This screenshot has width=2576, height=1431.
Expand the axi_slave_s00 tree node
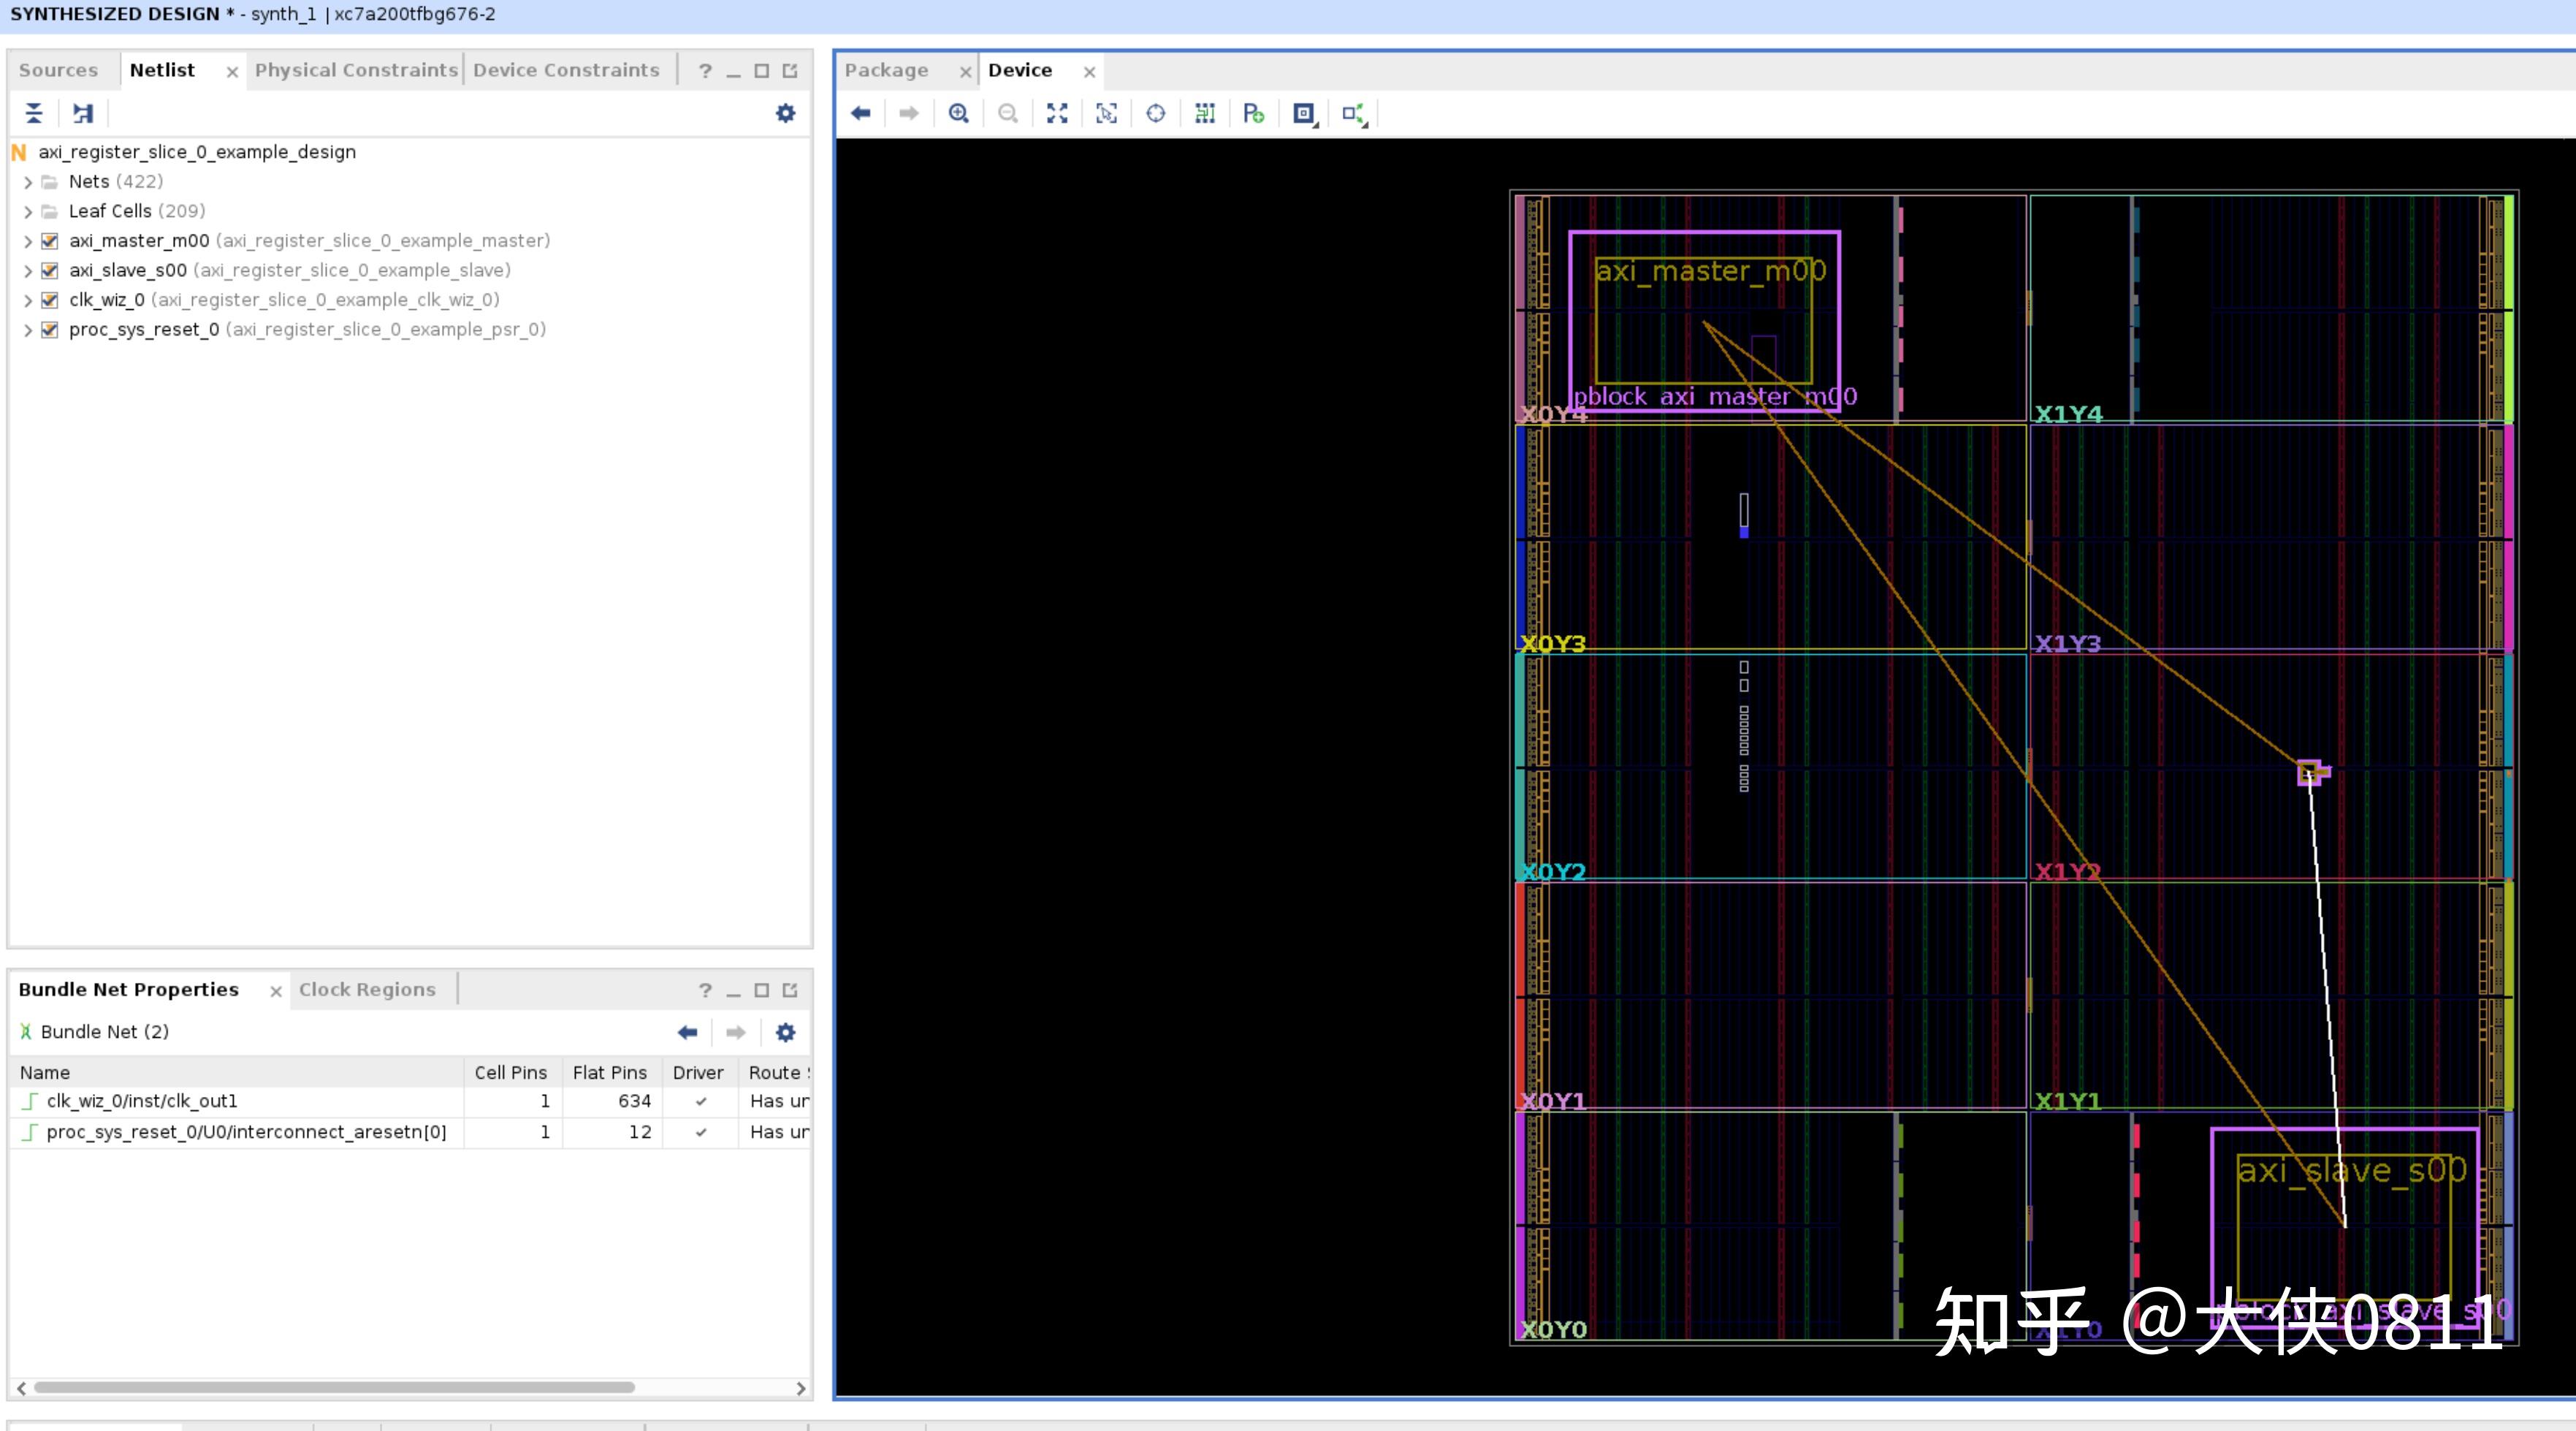click(28, 271)
